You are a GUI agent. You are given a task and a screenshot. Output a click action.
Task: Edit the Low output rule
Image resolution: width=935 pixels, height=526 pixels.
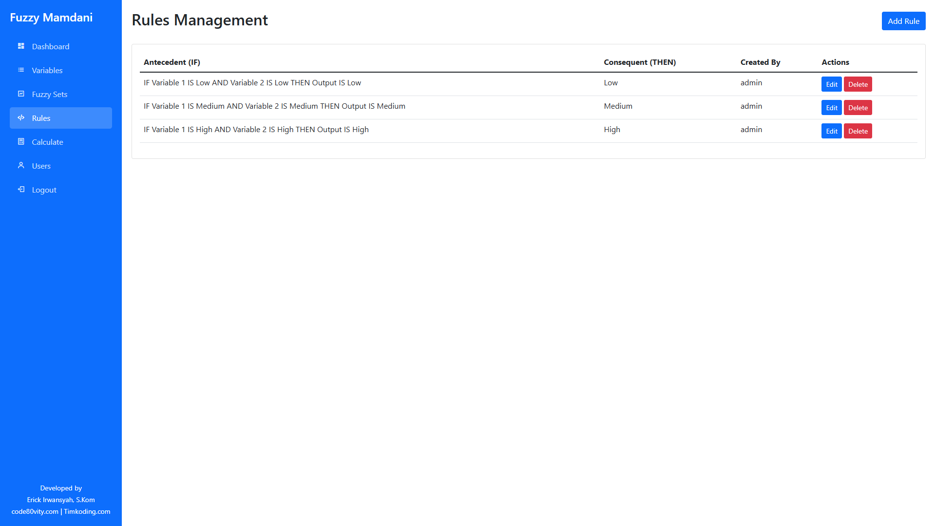click(831, 84)
